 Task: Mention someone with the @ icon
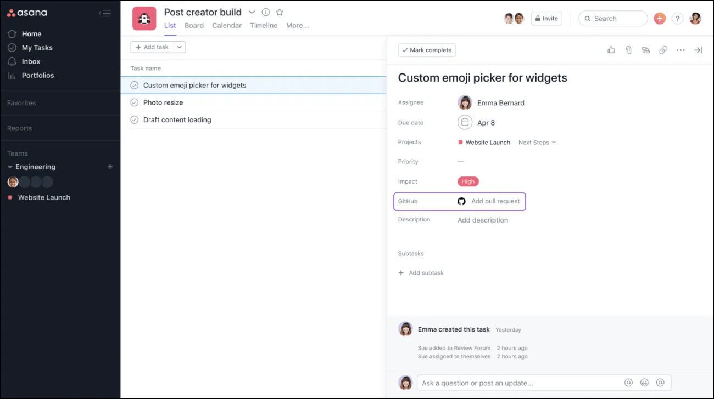[x=628, y=382]
